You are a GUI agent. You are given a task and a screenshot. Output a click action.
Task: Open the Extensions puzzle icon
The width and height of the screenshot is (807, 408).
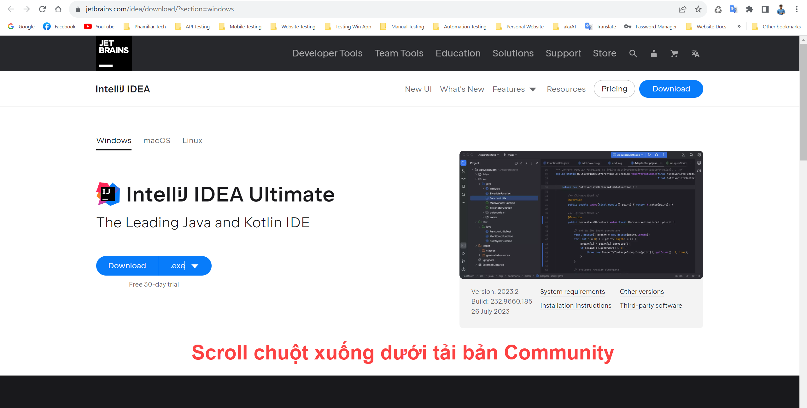pyautogui.click(x=749, y=9)
